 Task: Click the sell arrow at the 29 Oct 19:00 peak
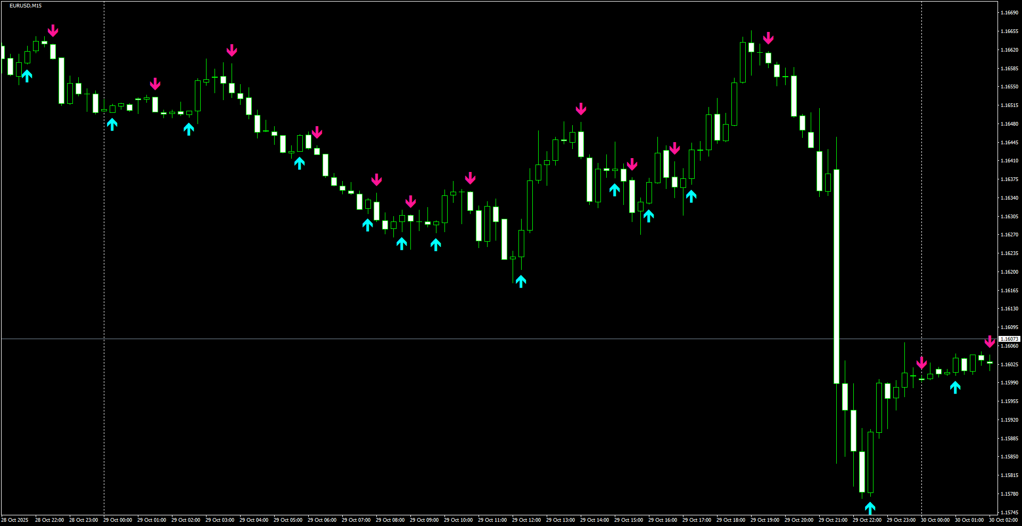[769, 37]
